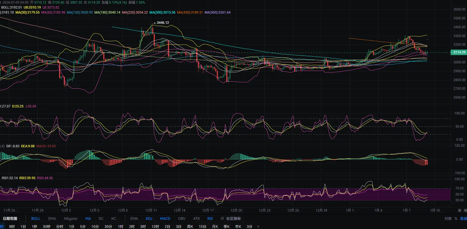Viewport: 467px width, 229px height.
Task: Toggle the RSI indicator panel
Action: (210, 218)
